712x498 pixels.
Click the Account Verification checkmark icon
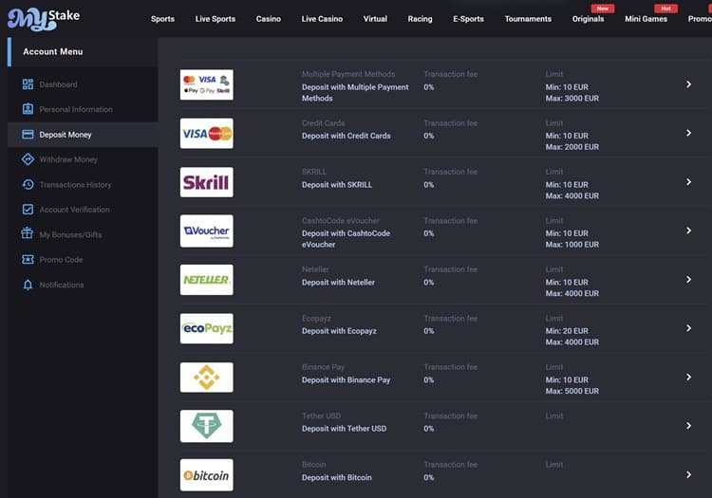coord(28,210)
